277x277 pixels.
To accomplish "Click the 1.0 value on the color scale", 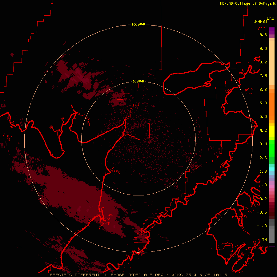I will pos(263,185).
